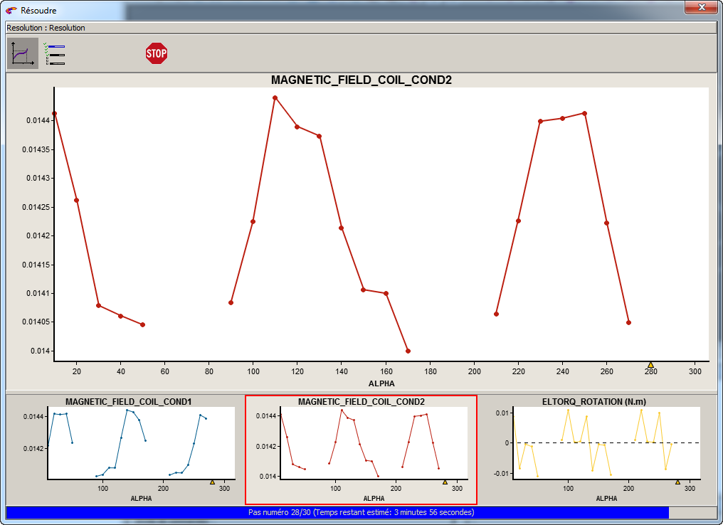Image resolution: width=723 pixels, height=525 pixels.
Task: Click the lowest data point at ALPHA 170
Action: pyautogui.click(x=408, y=351)
